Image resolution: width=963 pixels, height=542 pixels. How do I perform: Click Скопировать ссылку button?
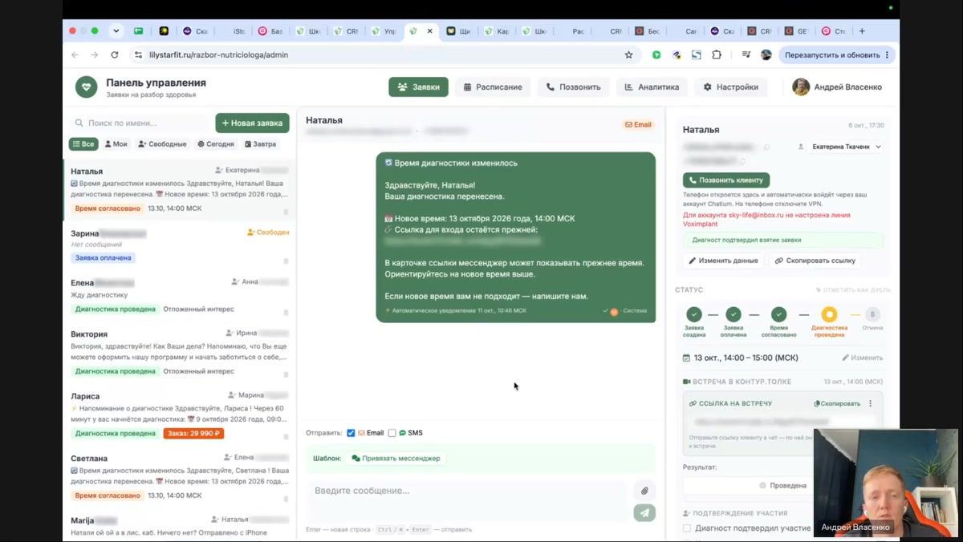tap(815, 261)
